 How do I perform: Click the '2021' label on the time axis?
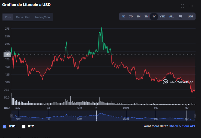[126, 108]
